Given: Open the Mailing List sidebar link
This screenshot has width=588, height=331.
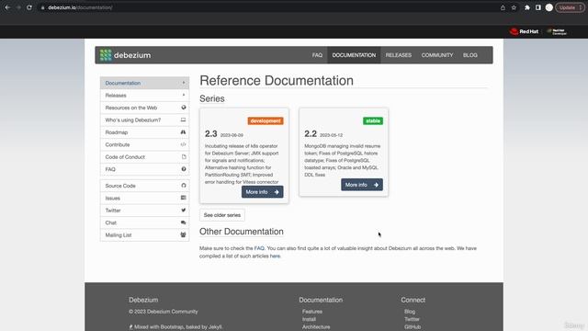Looking at the screenshot, I should click(x=144, y=235).
